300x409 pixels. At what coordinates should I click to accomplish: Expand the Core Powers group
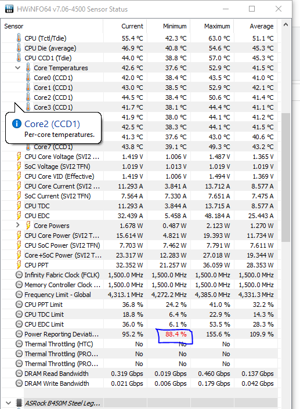(17, 225)
